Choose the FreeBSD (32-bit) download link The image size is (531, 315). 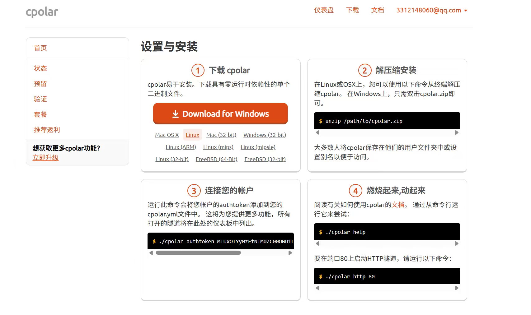click(x=265, y=159)
